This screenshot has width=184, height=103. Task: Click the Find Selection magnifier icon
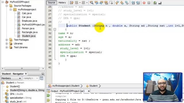(91, 3)
